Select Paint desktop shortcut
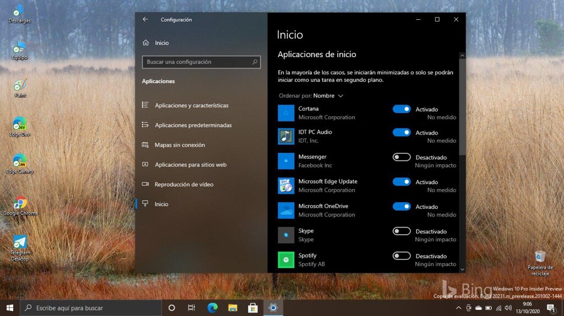Screen dimensions: 564x316 coord(20,88)
